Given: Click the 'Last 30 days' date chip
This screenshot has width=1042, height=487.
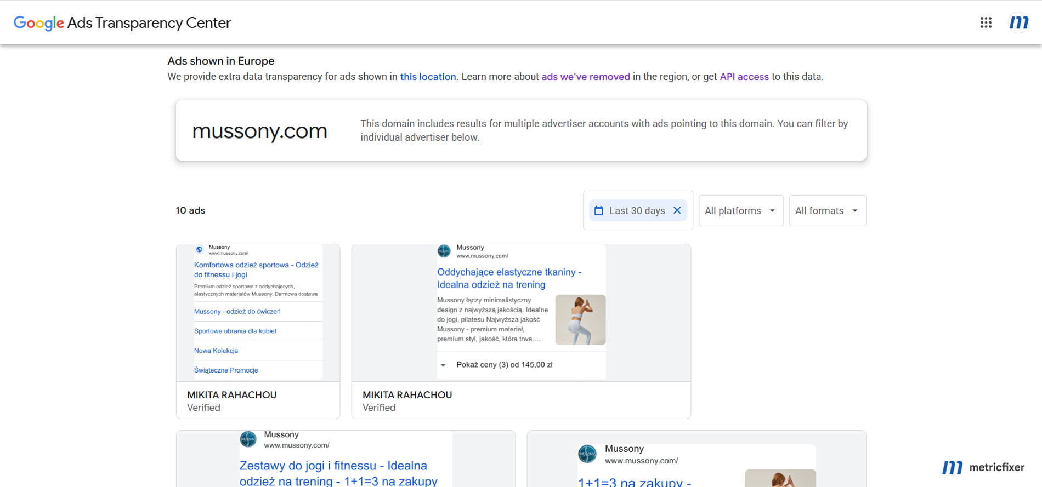Looking at the screenshot, I should point(638,210).
